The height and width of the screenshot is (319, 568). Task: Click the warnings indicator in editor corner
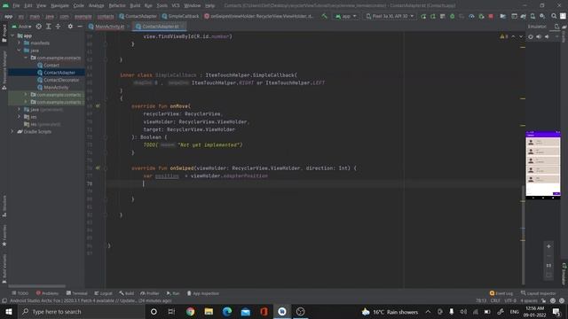pyautogui.click(x=504, y=36)
